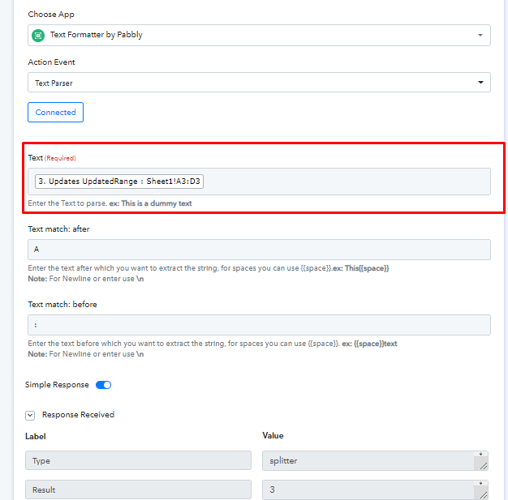Collapse the Response Received section chevron
The height and width of the screenshot is (500, 508).
tap(30, 415)
